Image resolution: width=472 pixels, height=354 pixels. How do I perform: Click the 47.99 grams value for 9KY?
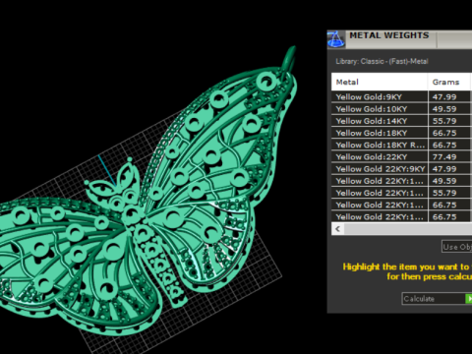(x=444, y=96)
